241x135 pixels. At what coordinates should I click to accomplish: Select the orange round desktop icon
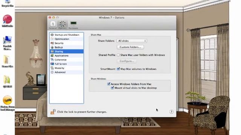[8, 103]
